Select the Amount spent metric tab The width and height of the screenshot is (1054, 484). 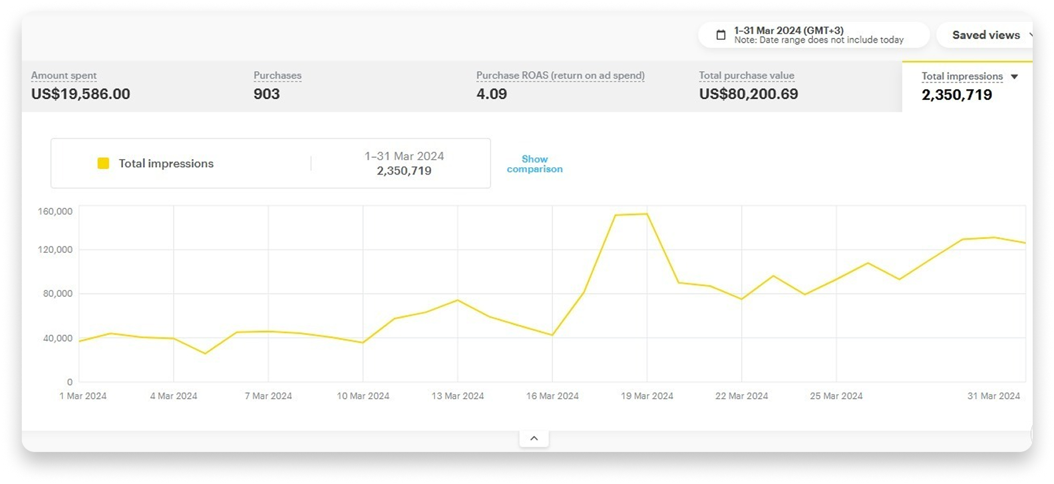pyautogui.click(x=133, y=87)
